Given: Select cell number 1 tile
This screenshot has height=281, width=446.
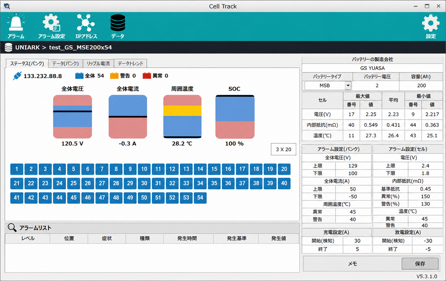Looking at the screenshot, I should (17, 169).
